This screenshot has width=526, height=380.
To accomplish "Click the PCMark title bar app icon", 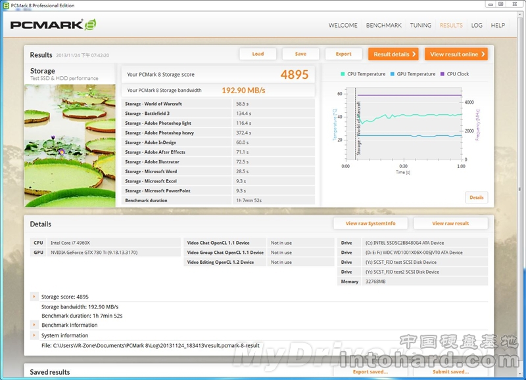I will (6, 5).
